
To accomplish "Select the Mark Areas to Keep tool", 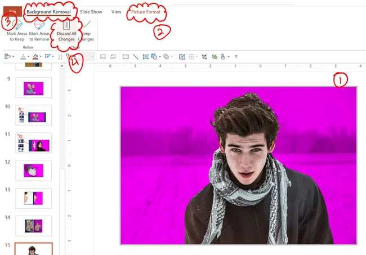I will pyautogui.click(x=17, y=32).
